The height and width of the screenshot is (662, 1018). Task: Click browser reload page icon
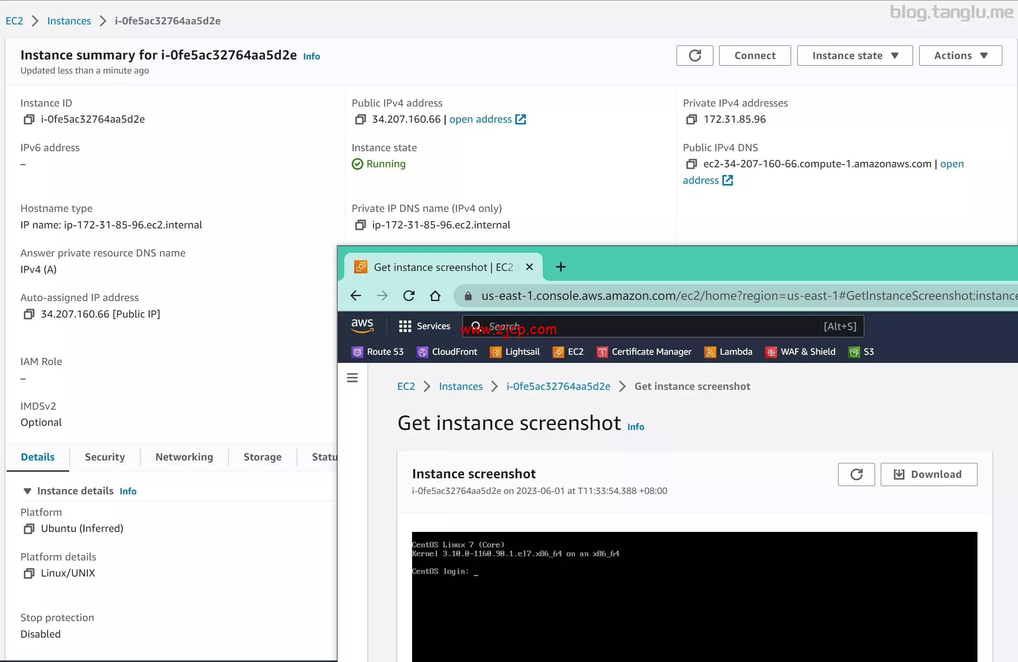pos(408,296)
